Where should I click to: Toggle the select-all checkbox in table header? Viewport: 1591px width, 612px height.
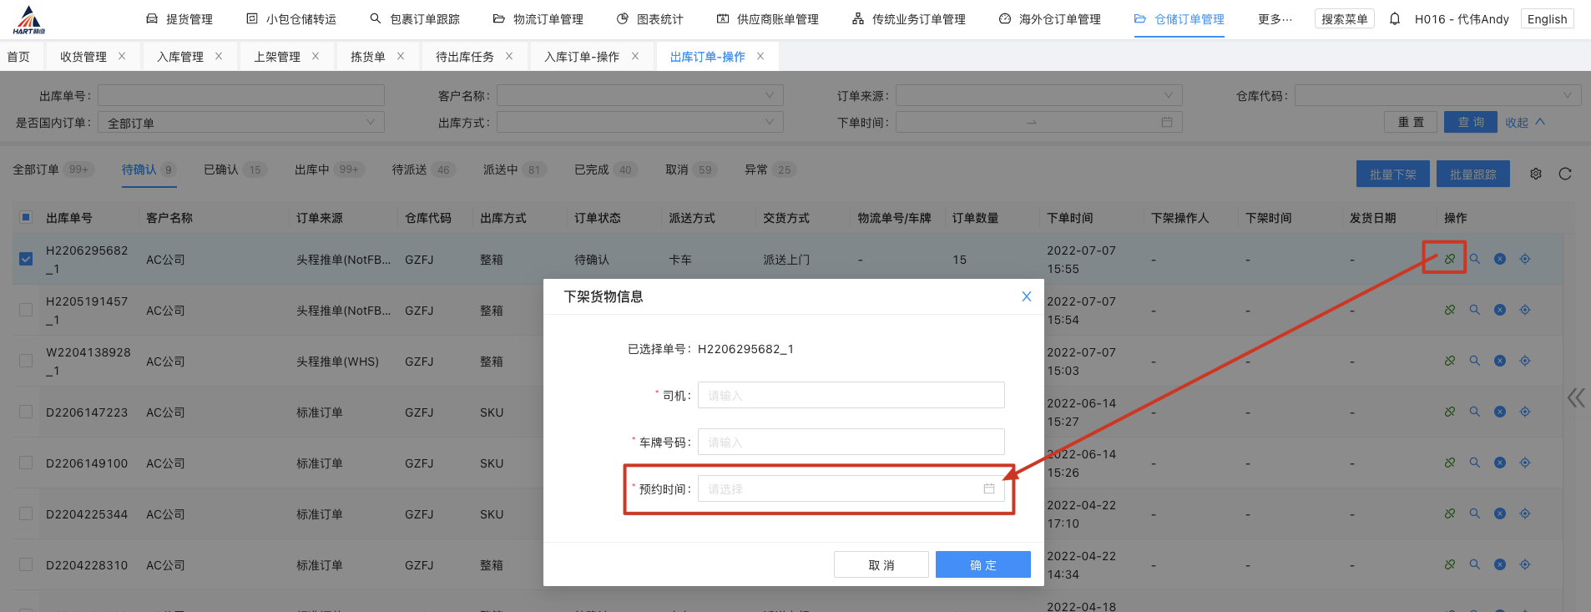tap(26, 217)
